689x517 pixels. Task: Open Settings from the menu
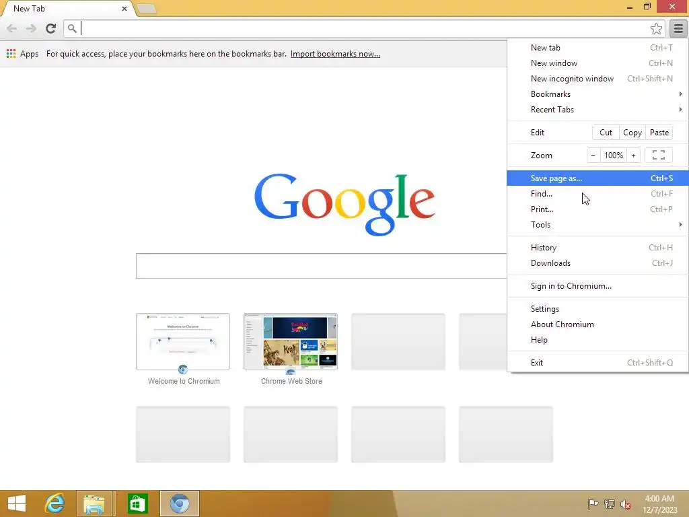[x=597, y=308]
